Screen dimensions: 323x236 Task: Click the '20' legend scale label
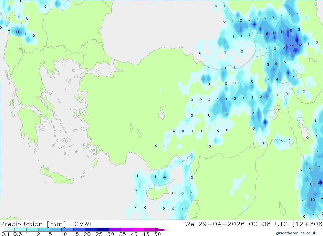87,234
